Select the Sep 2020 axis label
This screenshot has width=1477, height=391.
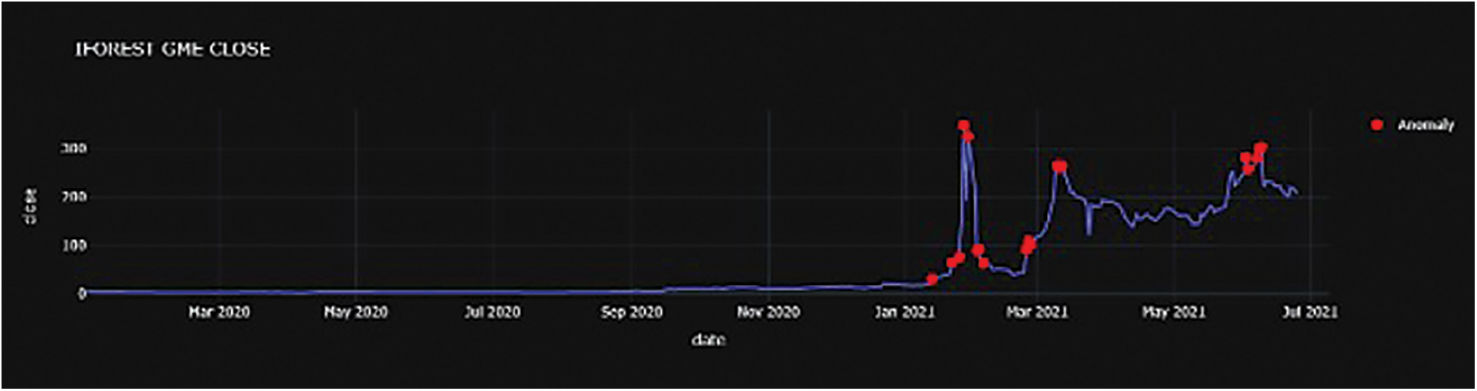(631, 312)
